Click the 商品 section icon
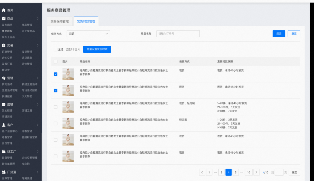 point(4,19)
